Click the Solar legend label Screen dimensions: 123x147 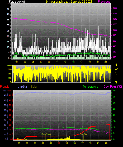click(34, 87)
